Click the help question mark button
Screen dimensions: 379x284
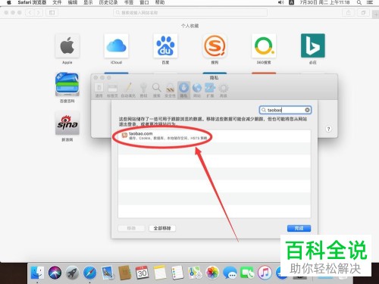(328, 129)
